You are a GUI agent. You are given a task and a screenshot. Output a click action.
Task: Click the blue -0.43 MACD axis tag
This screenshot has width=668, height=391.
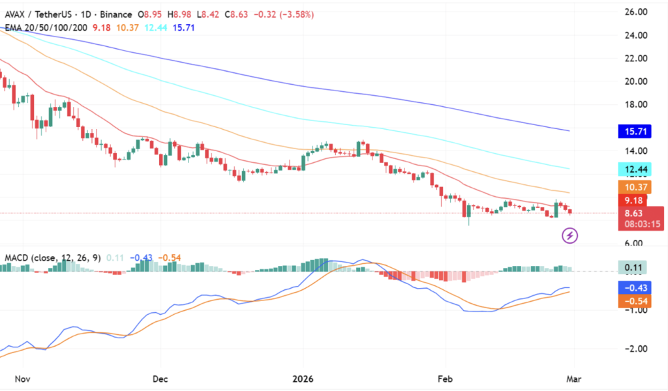(635, 286)
